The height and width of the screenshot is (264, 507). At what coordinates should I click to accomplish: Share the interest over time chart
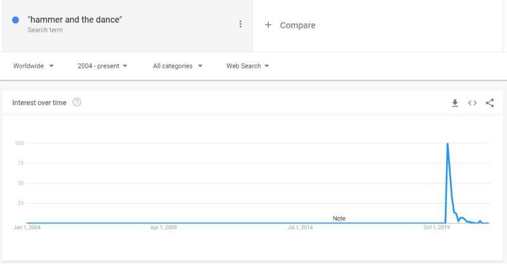(490, 103)
